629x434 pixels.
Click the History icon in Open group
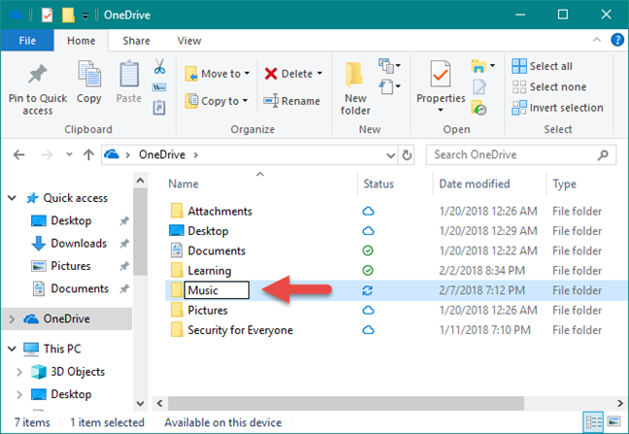(479, 108)
